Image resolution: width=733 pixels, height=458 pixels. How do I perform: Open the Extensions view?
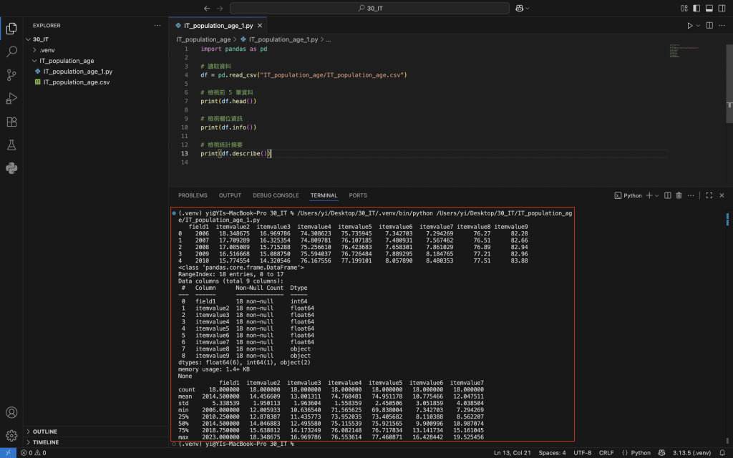11,122
